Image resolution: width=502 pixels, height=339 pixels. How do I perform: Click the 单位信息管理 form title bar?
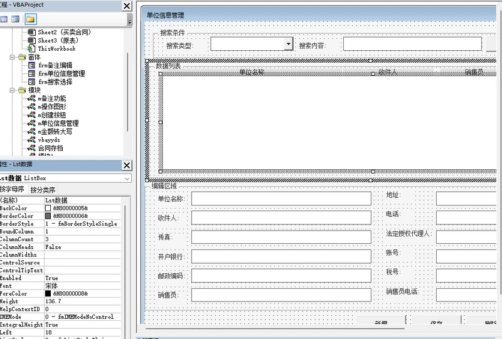tap(320, 14)
